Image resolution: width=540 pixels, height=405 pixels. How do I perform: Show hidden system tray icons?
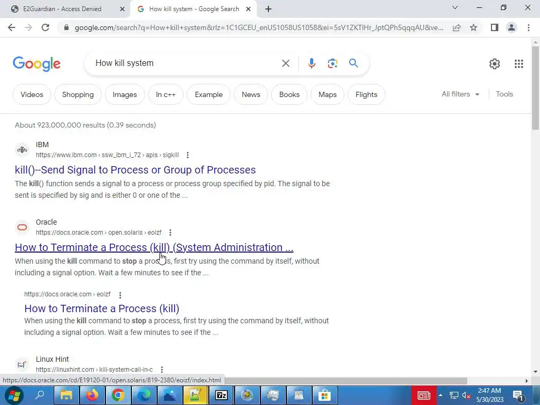coord(440,395)
